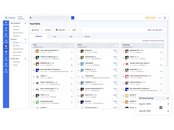Image resolution: width=174 pixels, height=130 pixels.
Task: Click the Free panel more-options button
Action: tap(71, 46)
